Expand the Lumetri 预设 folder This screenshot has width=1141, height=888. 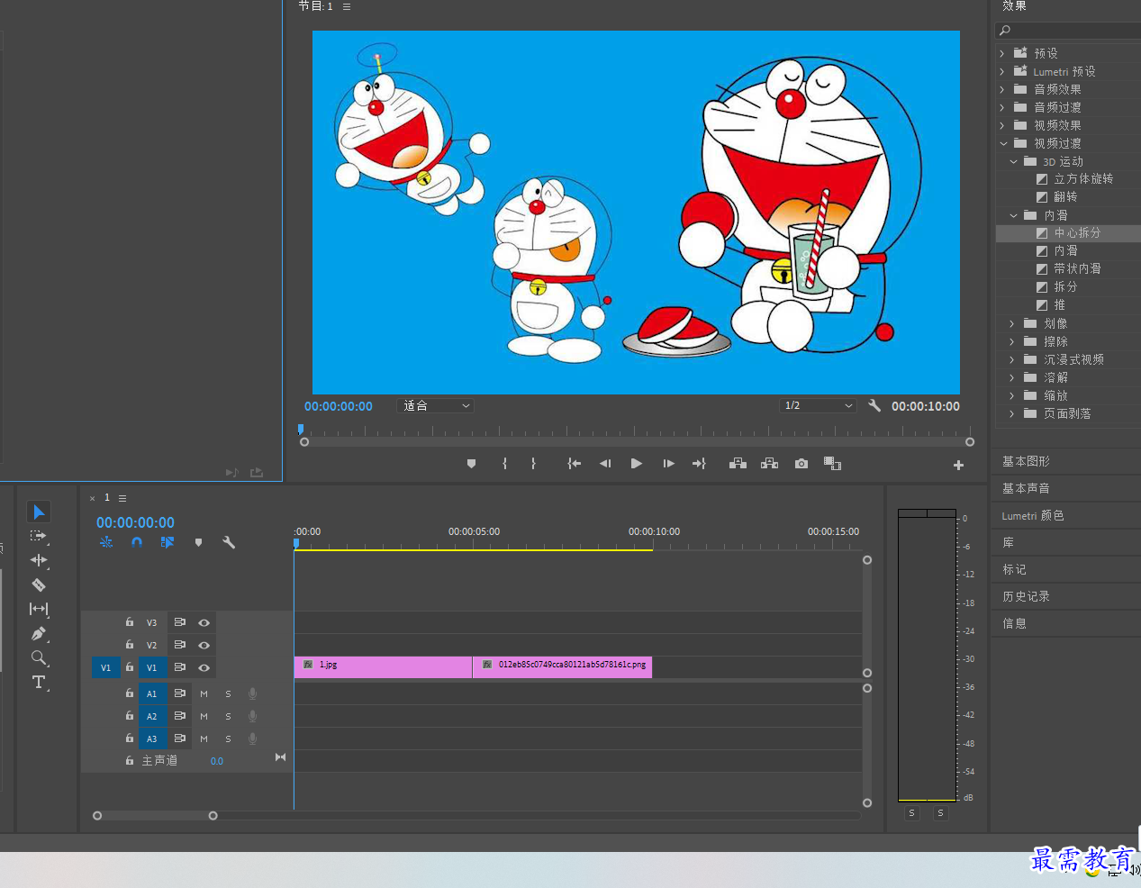(x=1002, y=71)
